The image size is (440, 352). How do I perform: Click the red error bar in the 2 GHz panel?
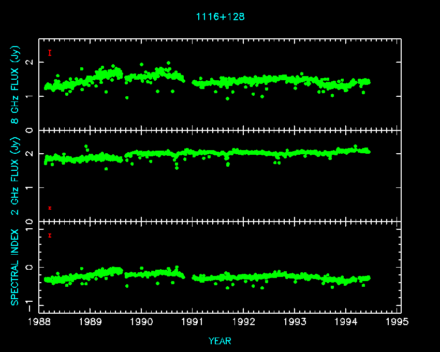[50, 208]
